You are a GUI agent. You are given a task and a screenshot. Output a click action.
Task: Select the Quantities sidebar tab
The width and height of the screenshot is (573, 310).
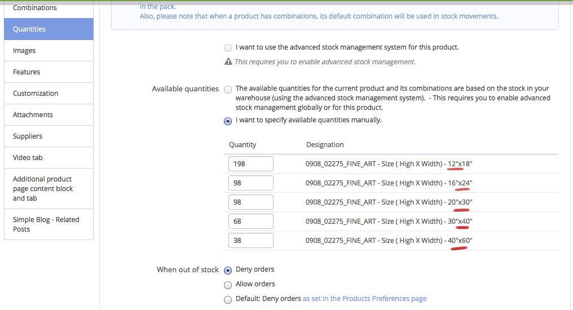click(29, 29)
